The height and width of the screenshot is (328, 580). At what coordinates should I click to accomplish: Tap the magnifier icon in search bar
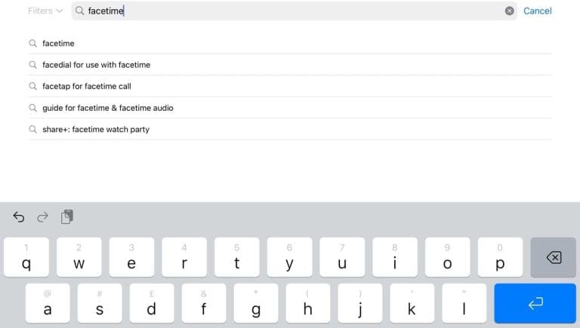tap(80, 11)
